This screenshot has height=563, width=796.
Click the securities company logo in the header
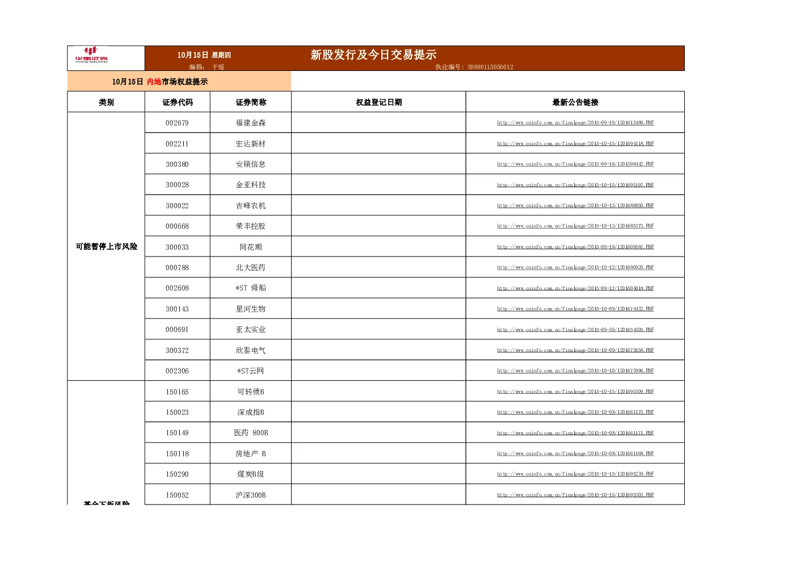(x=91, y=54)
